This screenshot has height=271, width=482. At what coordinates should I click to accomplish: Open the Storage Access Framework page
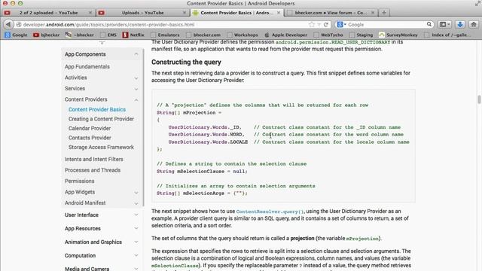[x=101, y=148]
